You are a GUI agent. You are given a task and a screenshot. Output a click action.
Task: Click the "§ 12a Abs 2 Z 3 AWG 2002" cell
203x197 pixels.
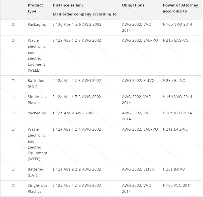click(x=77, y=81)
